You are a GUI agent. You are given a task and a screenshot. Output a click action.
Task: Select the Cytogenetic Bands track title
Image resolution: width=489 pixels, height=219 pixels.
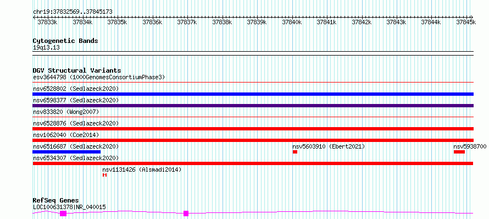pos(65,41)
